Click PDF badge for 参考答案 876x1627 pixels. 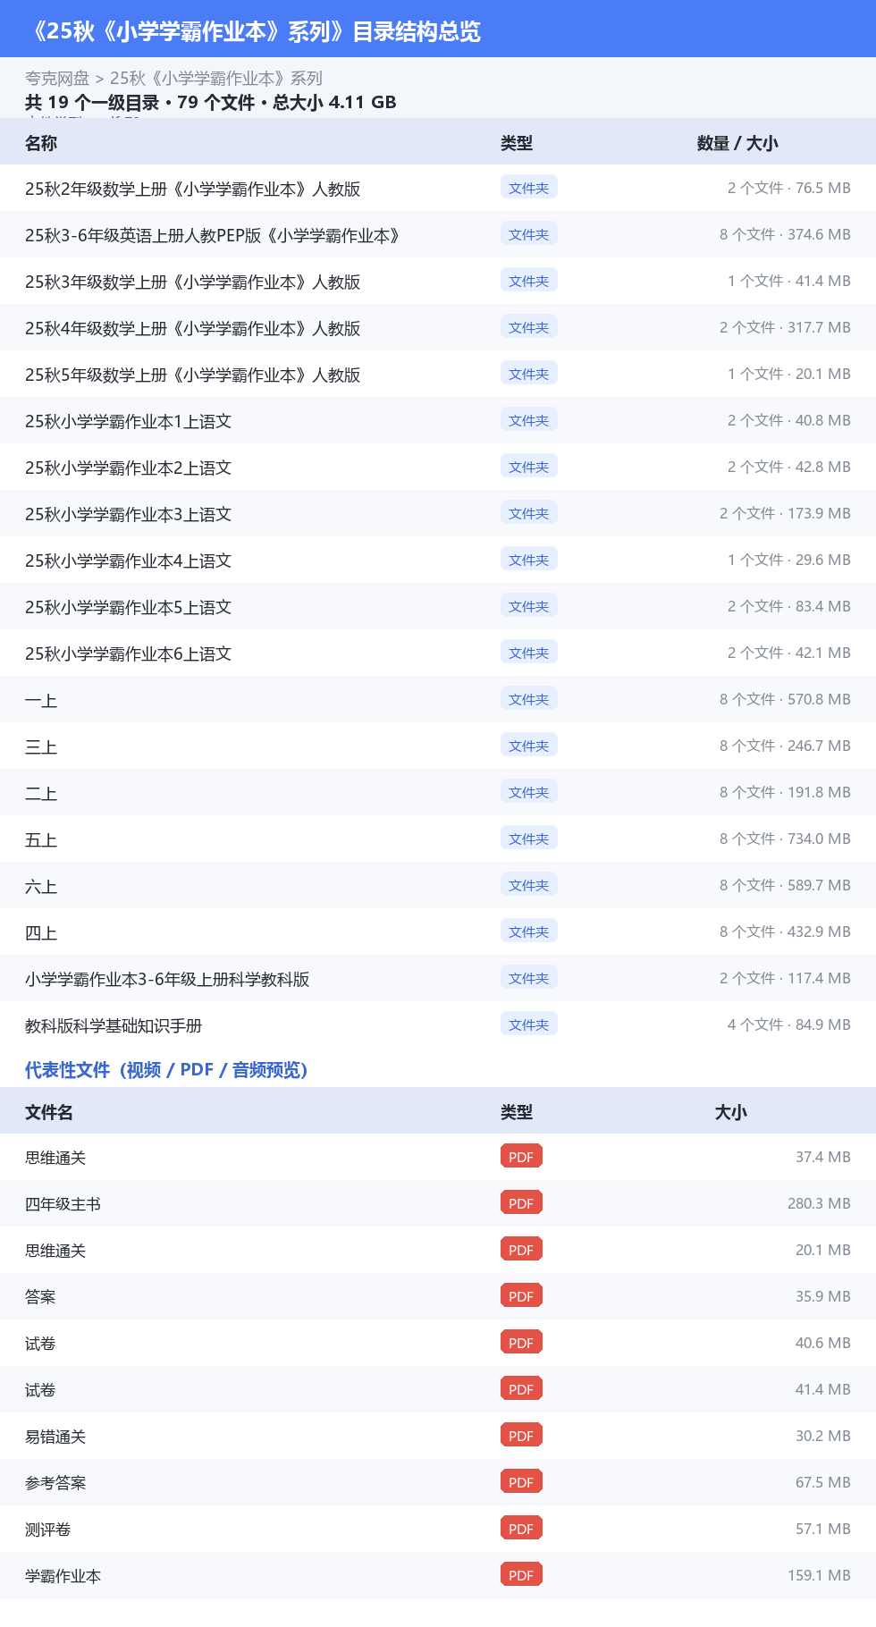[x=521, y=1482]
